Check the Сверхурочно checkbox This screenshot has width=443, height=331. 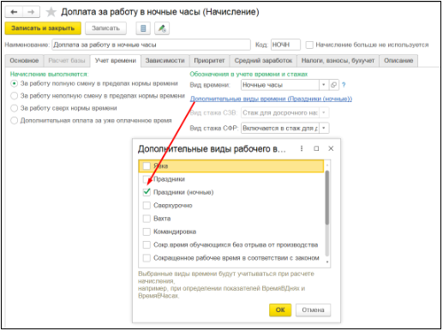(x=147, y=205)
